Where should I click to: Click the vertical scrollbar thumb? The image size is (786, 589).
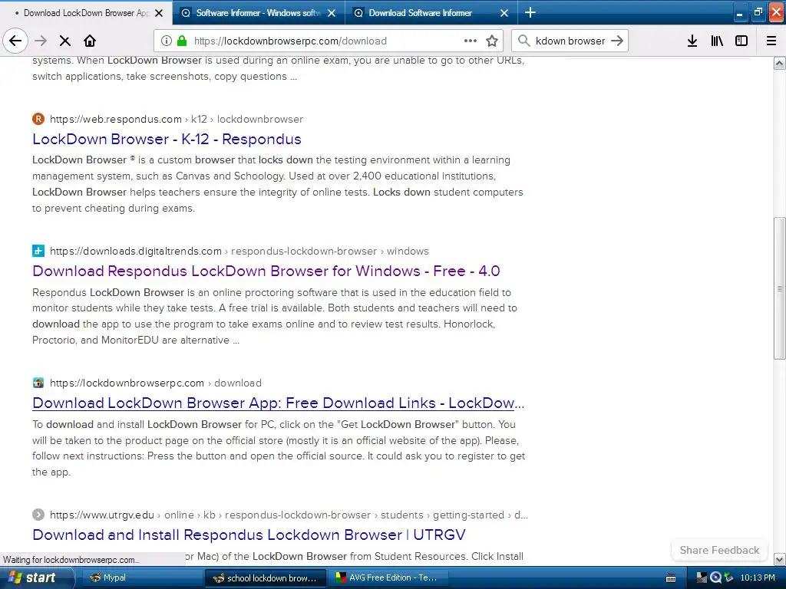pyautogui.click(x=780, y=288)
